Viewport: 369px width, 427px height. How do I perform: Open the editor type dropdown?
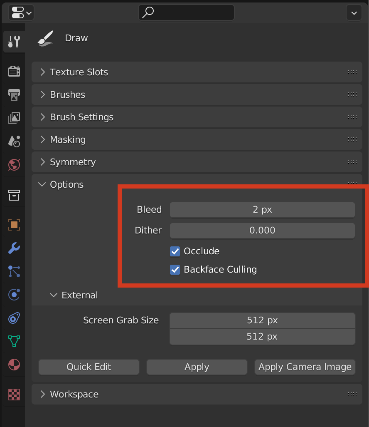pyautogui.click(x=21, y=12)
